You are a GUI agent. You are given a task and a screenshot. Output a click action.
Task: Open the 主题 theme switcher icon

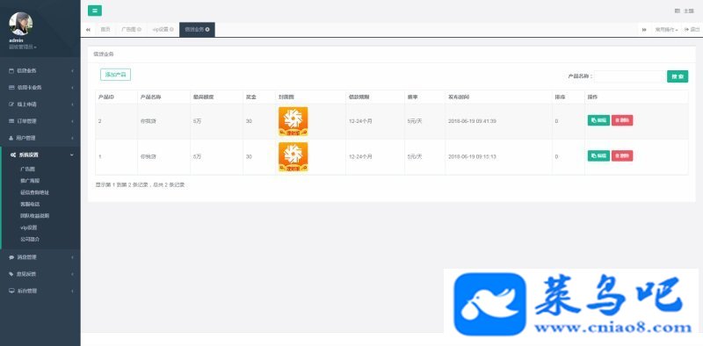coord(677,11)
